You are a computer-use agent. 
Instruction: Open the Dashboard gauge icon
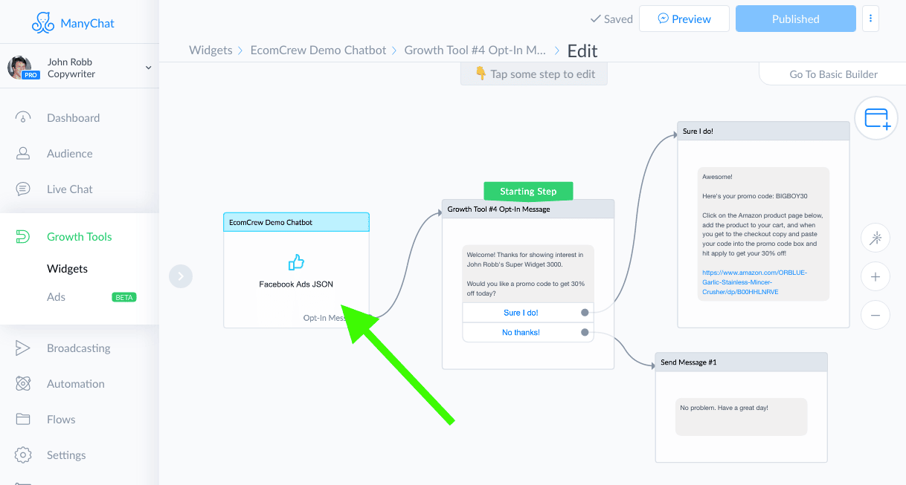pyautogui.click(x=23, y=118)
